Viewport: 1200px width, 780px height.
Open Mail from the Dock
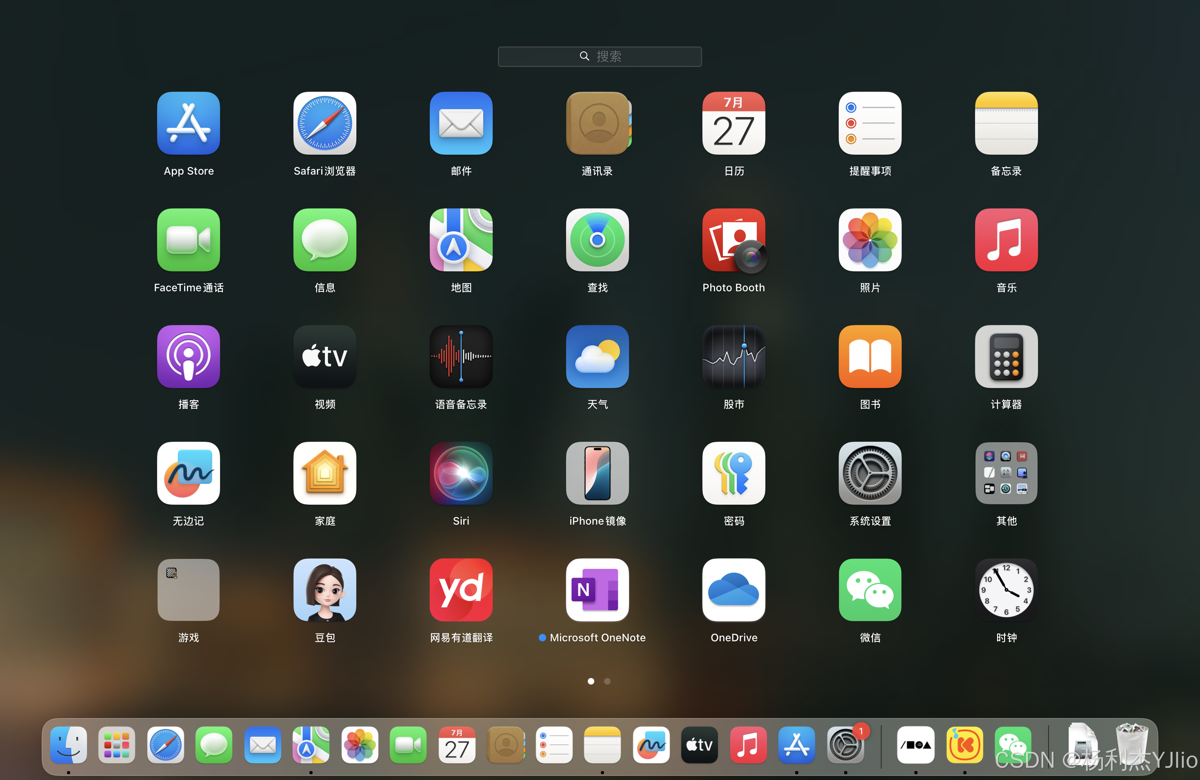click(x=263, y=745)
